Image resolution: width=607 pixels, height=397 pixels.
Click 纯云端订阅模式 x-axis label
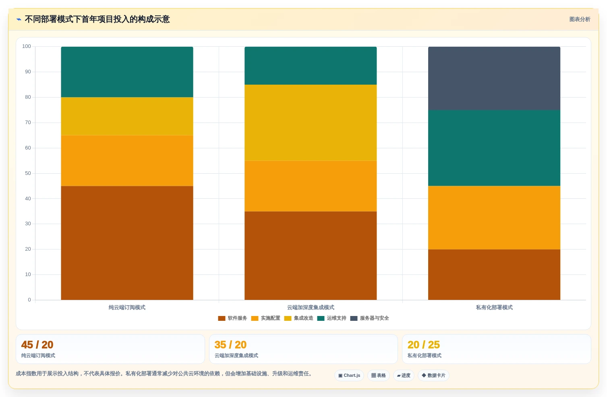coord(127,308)
